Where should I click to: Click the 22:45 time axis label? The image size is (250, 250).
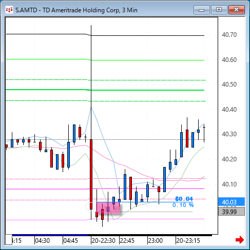[127, 241]
